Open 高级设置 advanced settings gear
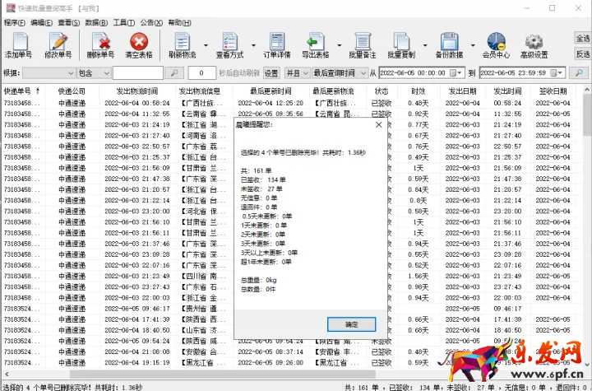This screenshot has height=391, width=592. pos(534,44)
